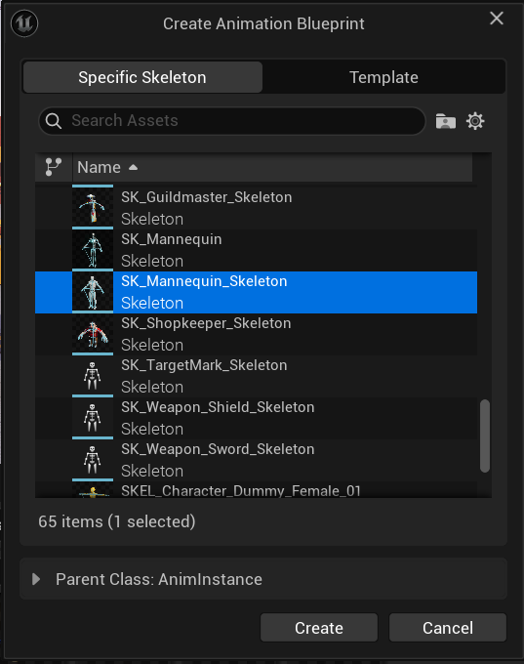This screenshot has height=664, width=524.
Task: Click the search magnifier icon
Action: [x=54, y=121]
